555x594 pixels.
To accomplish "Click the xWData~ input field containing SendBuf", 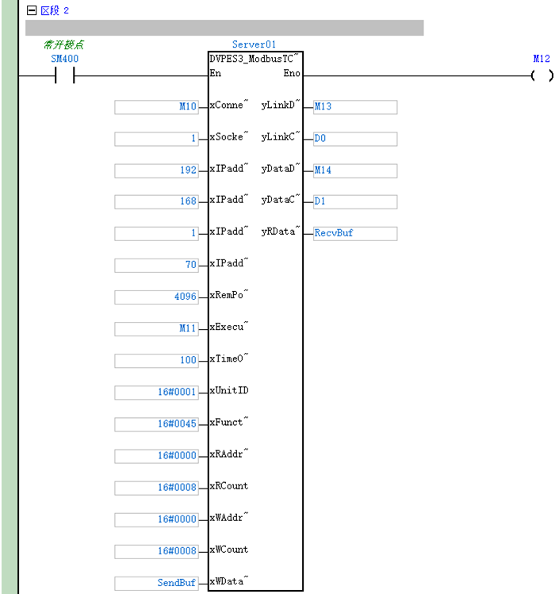I will (156, 583).
